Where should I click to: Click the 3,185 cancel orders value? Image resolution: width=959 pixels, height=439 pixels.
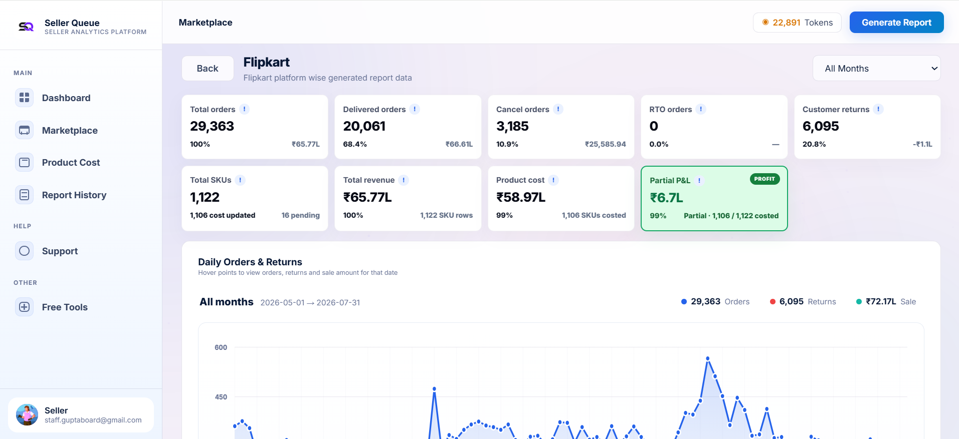[x=512, y=126]
